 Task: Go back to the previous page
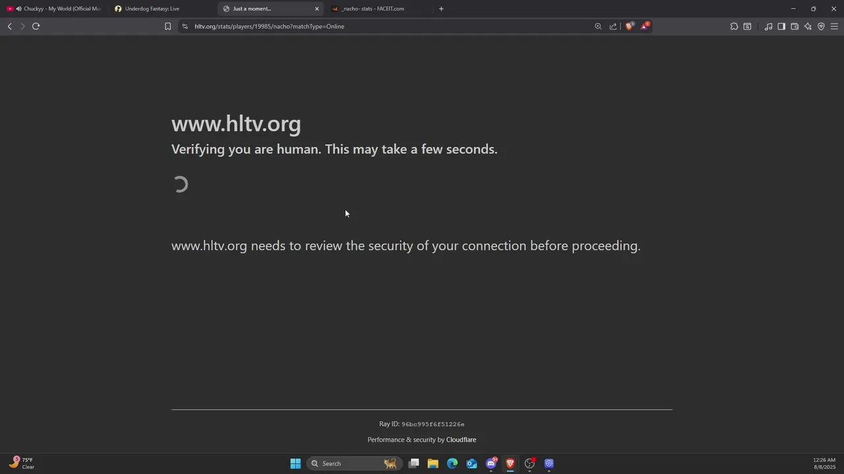pos(9,26)
